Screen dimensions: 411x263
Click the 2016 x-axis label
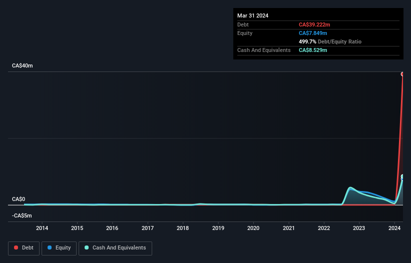click(112, 228)
